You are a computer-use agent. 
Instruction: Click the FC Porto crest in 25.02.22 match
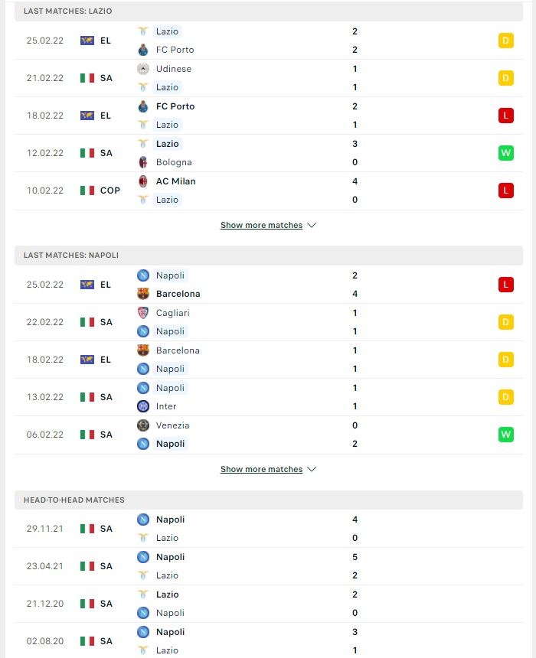click(x=143, y=50)
